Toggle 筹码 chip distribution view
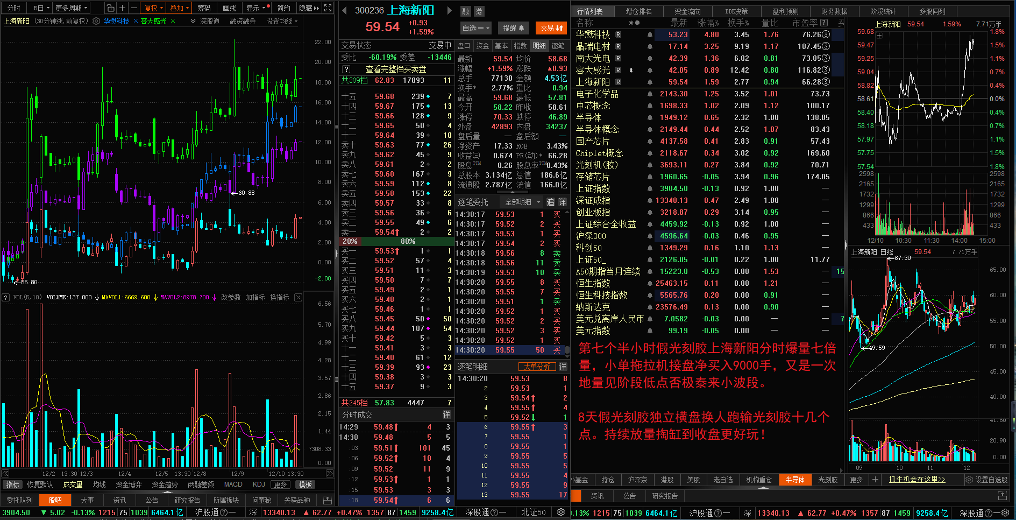Viewport: 1016px width, 520px height. pos(204,8)
